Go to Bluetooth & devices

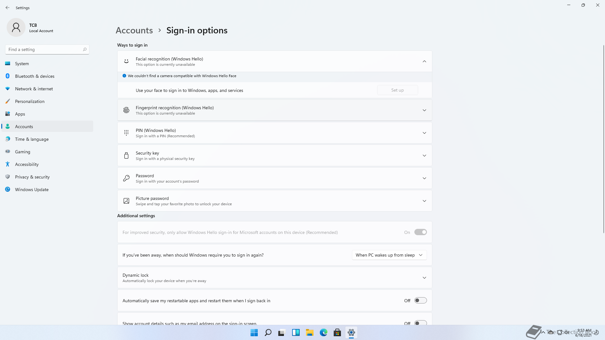point(47,76)
